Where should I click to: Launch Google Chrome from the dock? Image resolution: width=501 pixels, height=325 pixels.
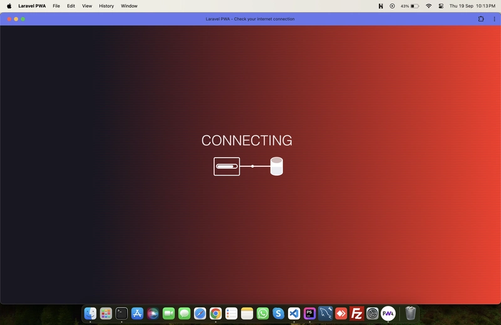click(215, 313)
